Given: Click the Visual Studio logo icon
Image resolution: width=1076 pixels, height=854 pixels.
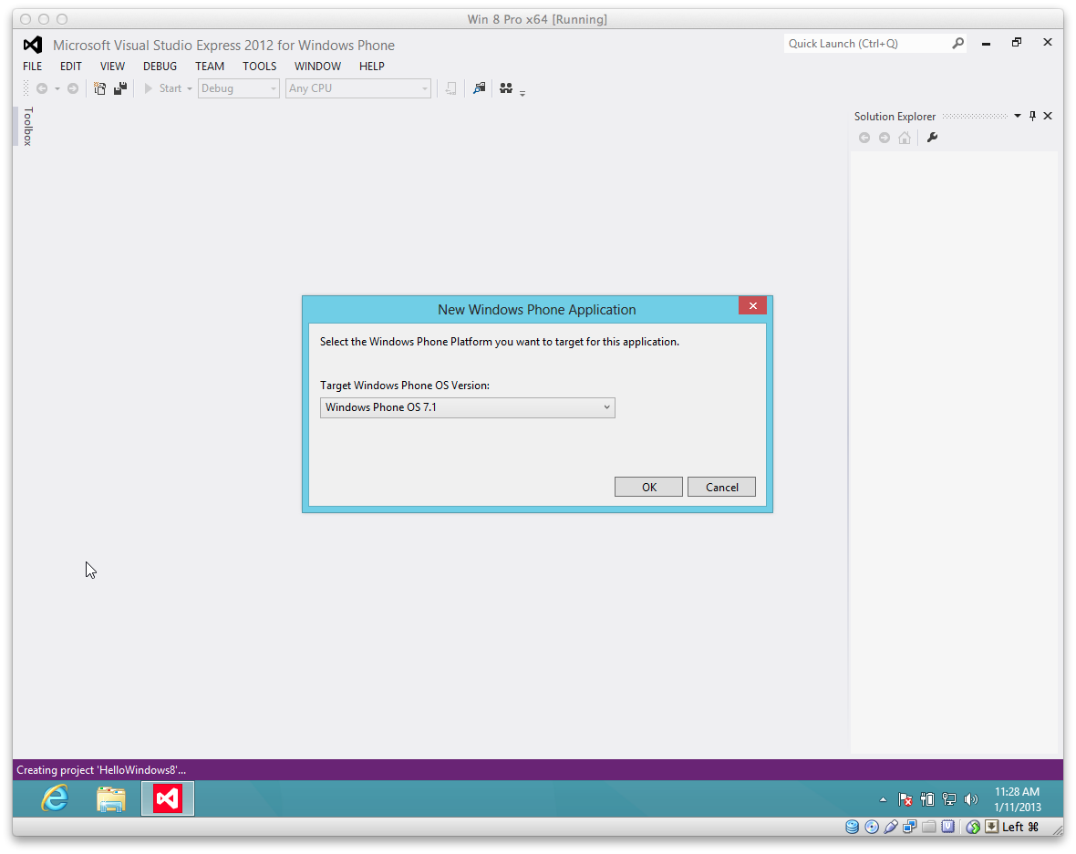Looking at the screenshot, I should pos(32,45).
